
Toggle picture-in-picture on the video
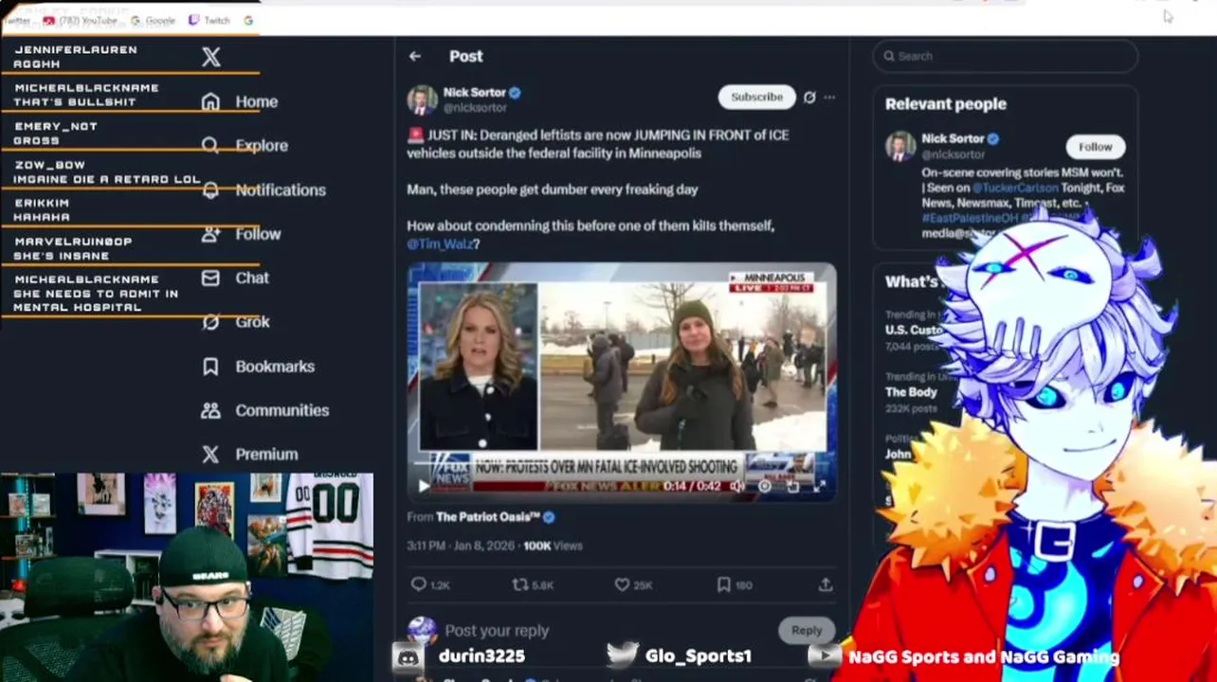792,486
